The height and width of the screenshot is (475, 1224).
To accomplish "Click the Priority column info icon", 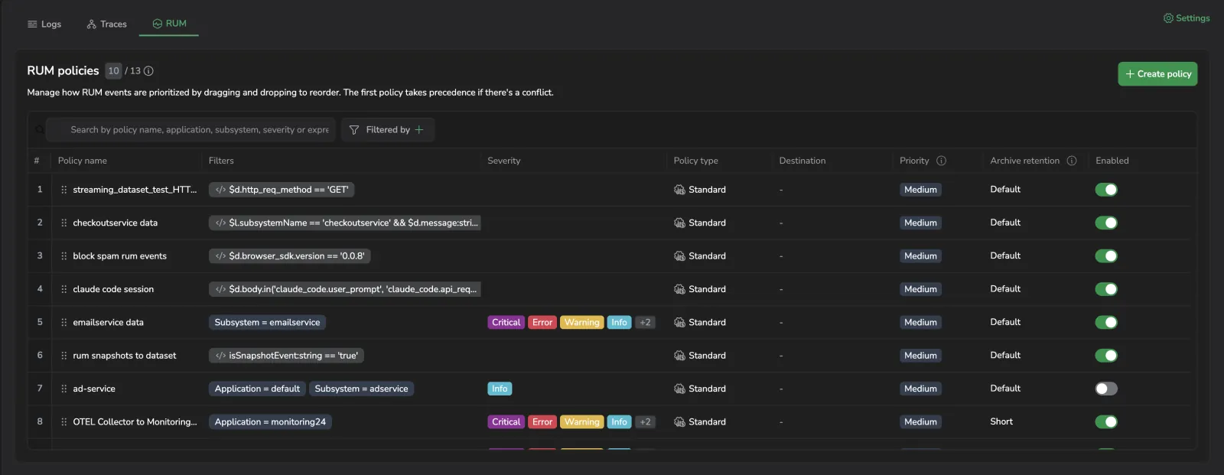I will click(941, 161).
